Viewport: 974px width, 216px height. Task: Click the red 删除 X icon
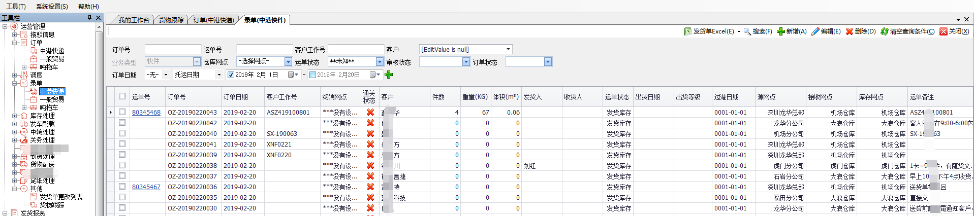pyautogui.click(x=850, y=31)
